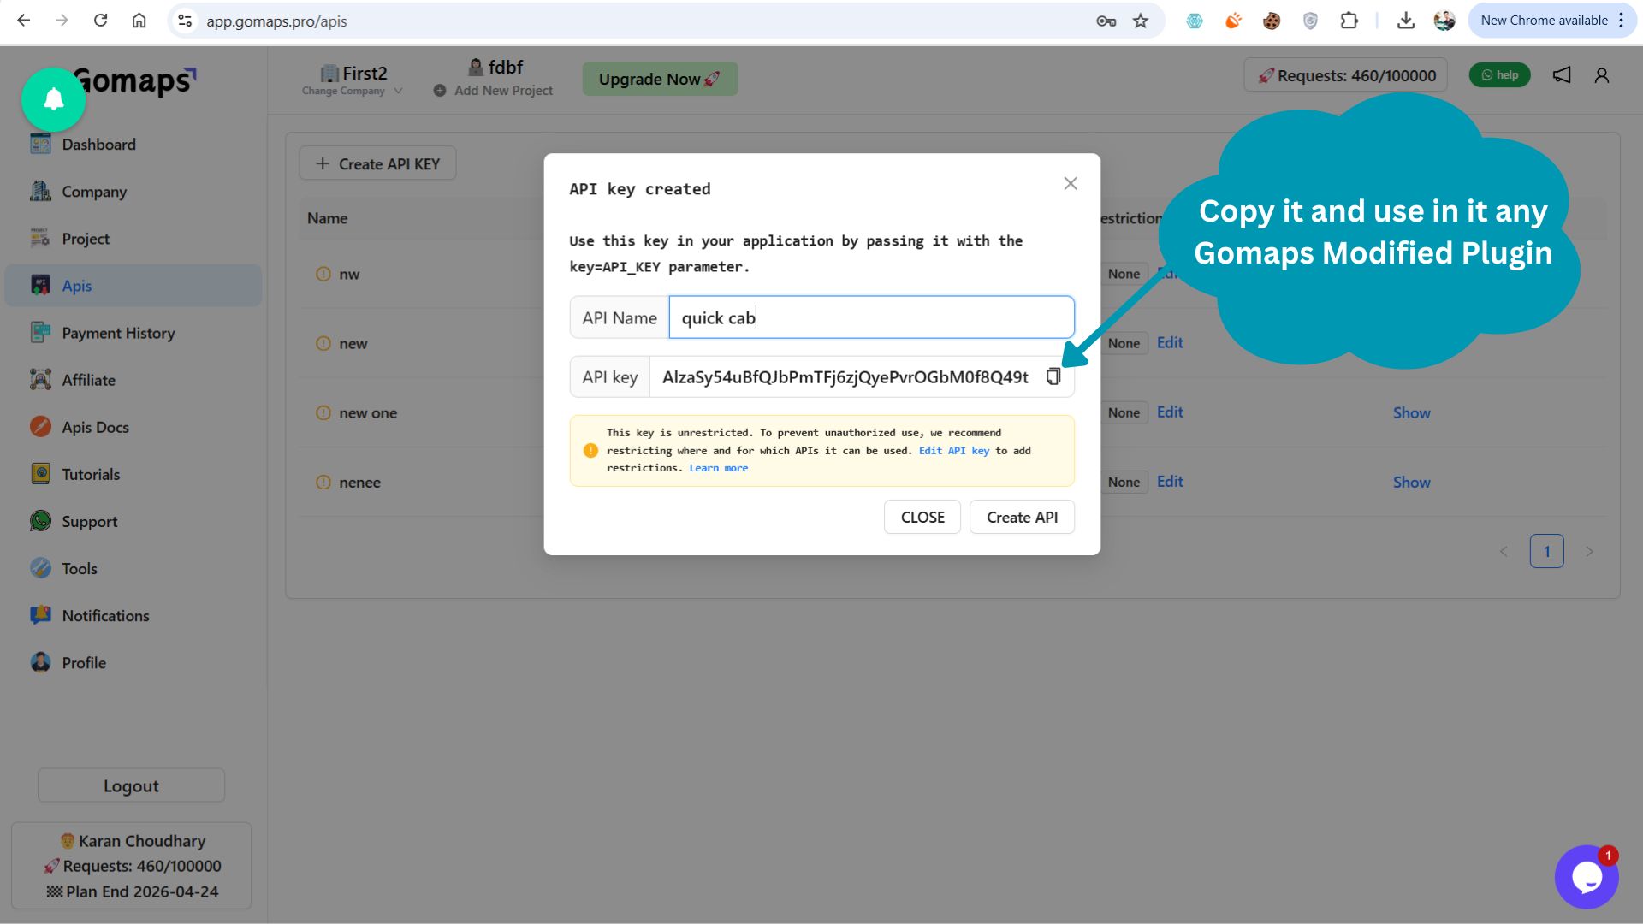Click the green help button
This screenshot has width=1643, height=924.
[x=1499, y=75]
